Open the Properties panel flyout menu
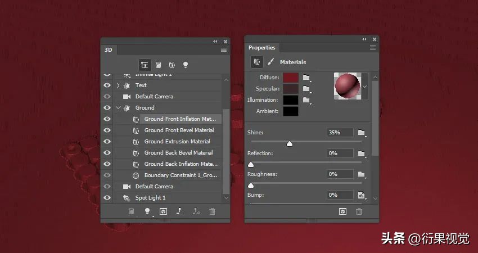 (372, 48)
